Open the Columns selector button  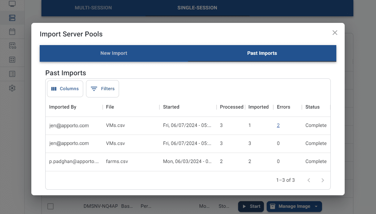click(x=65, y=89)
